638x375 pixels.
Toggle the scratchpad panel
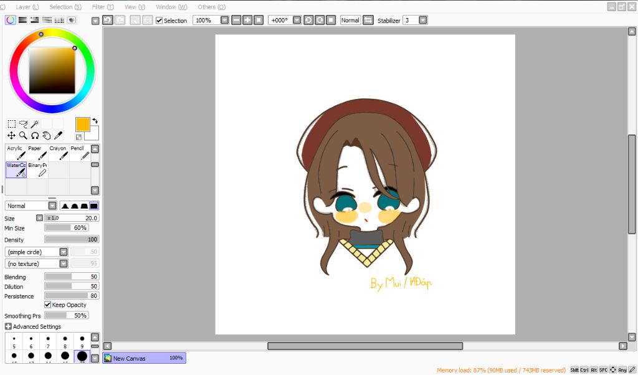point(71,20)
